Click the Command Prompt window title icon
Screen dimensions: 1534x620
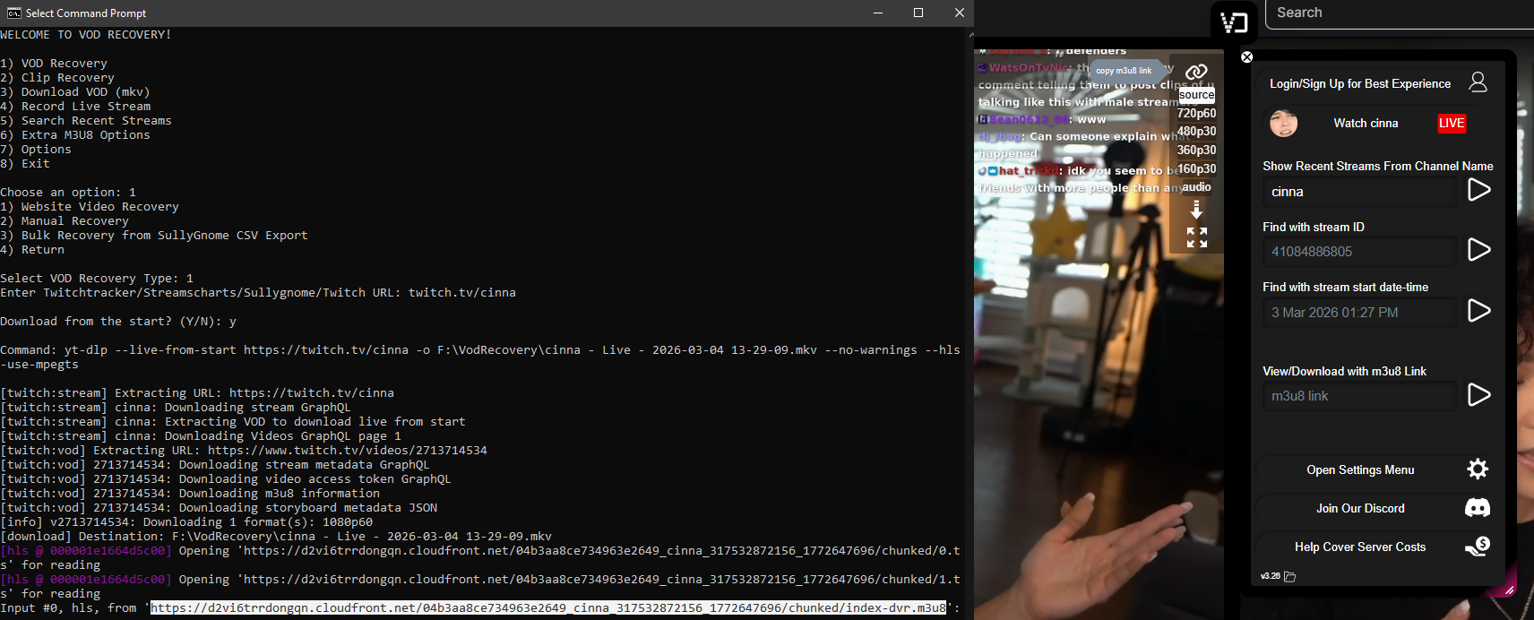point(13,13)
